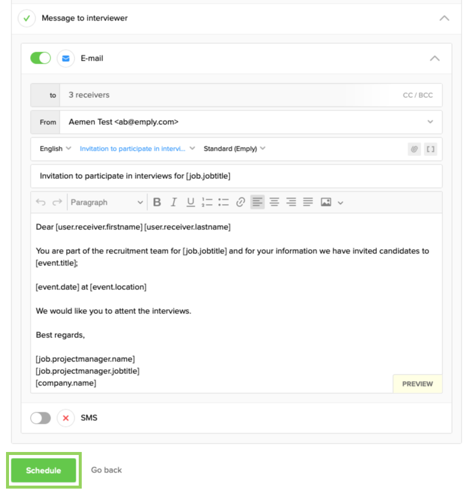Undo the last edit
The image size is (473, 491).
coord(41,202)
